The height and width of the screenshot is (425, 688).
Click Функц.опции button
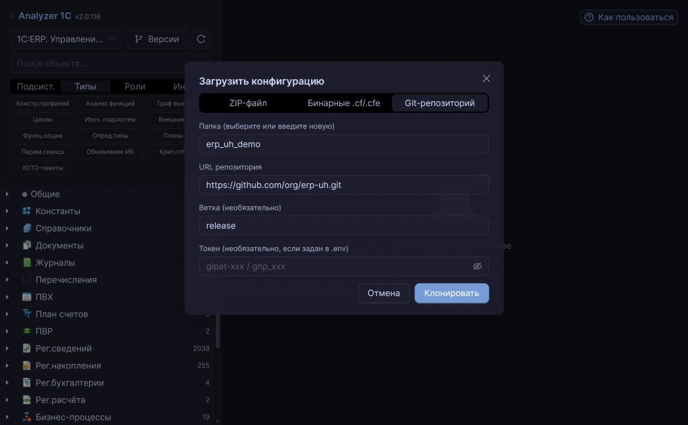tap(42, 136)
